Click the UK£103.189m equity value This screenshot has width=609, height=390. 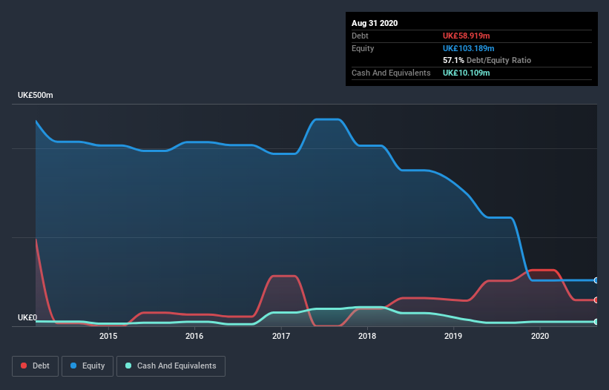coord(468,48)
